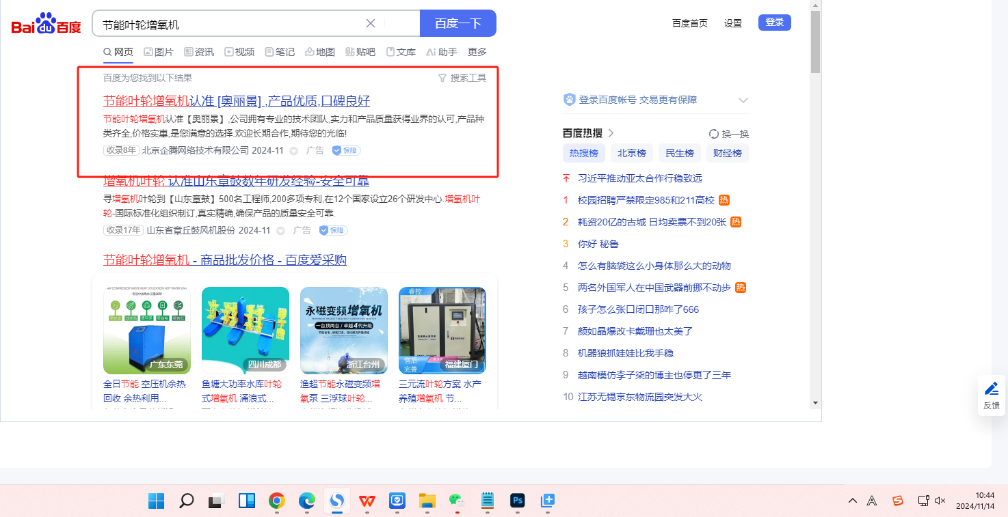The width and height of the screenshot is (1008, 517).
Task: Click the 永磁变频增氧机 product thumbnail
Action: pyautogui.click(x=344, y=330)
